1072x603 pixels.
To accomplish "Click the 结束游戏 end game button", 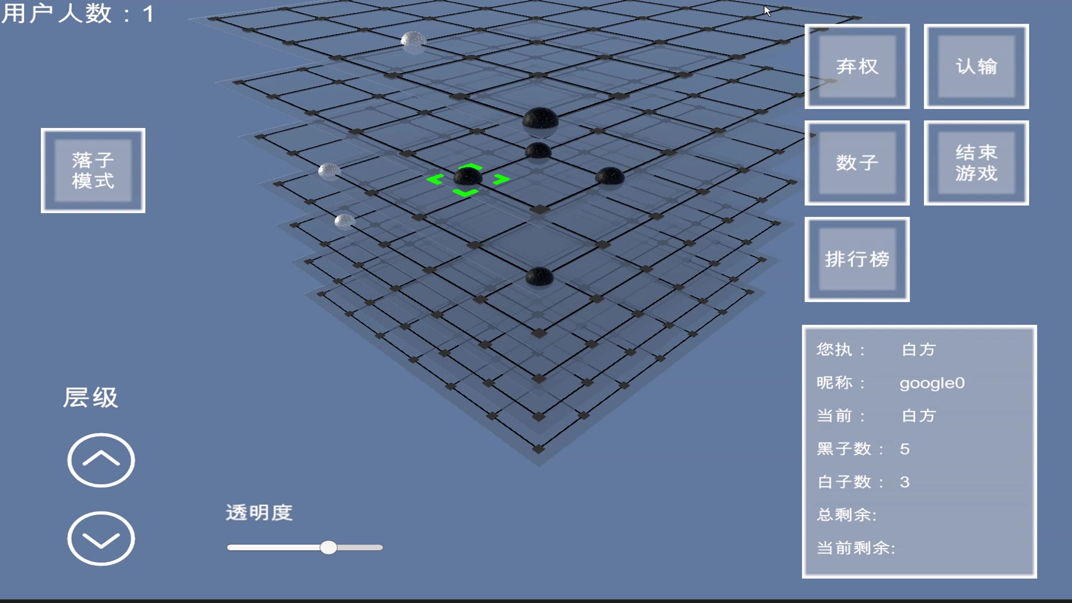I will click(976, 163).
